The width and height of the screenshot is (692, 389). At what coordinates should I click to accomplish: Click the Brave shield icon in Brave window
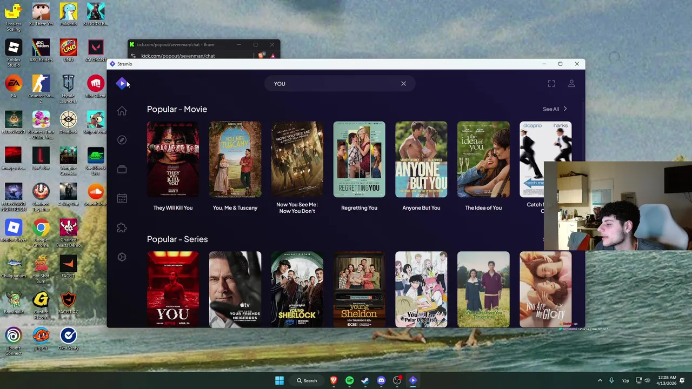point(262,56)
